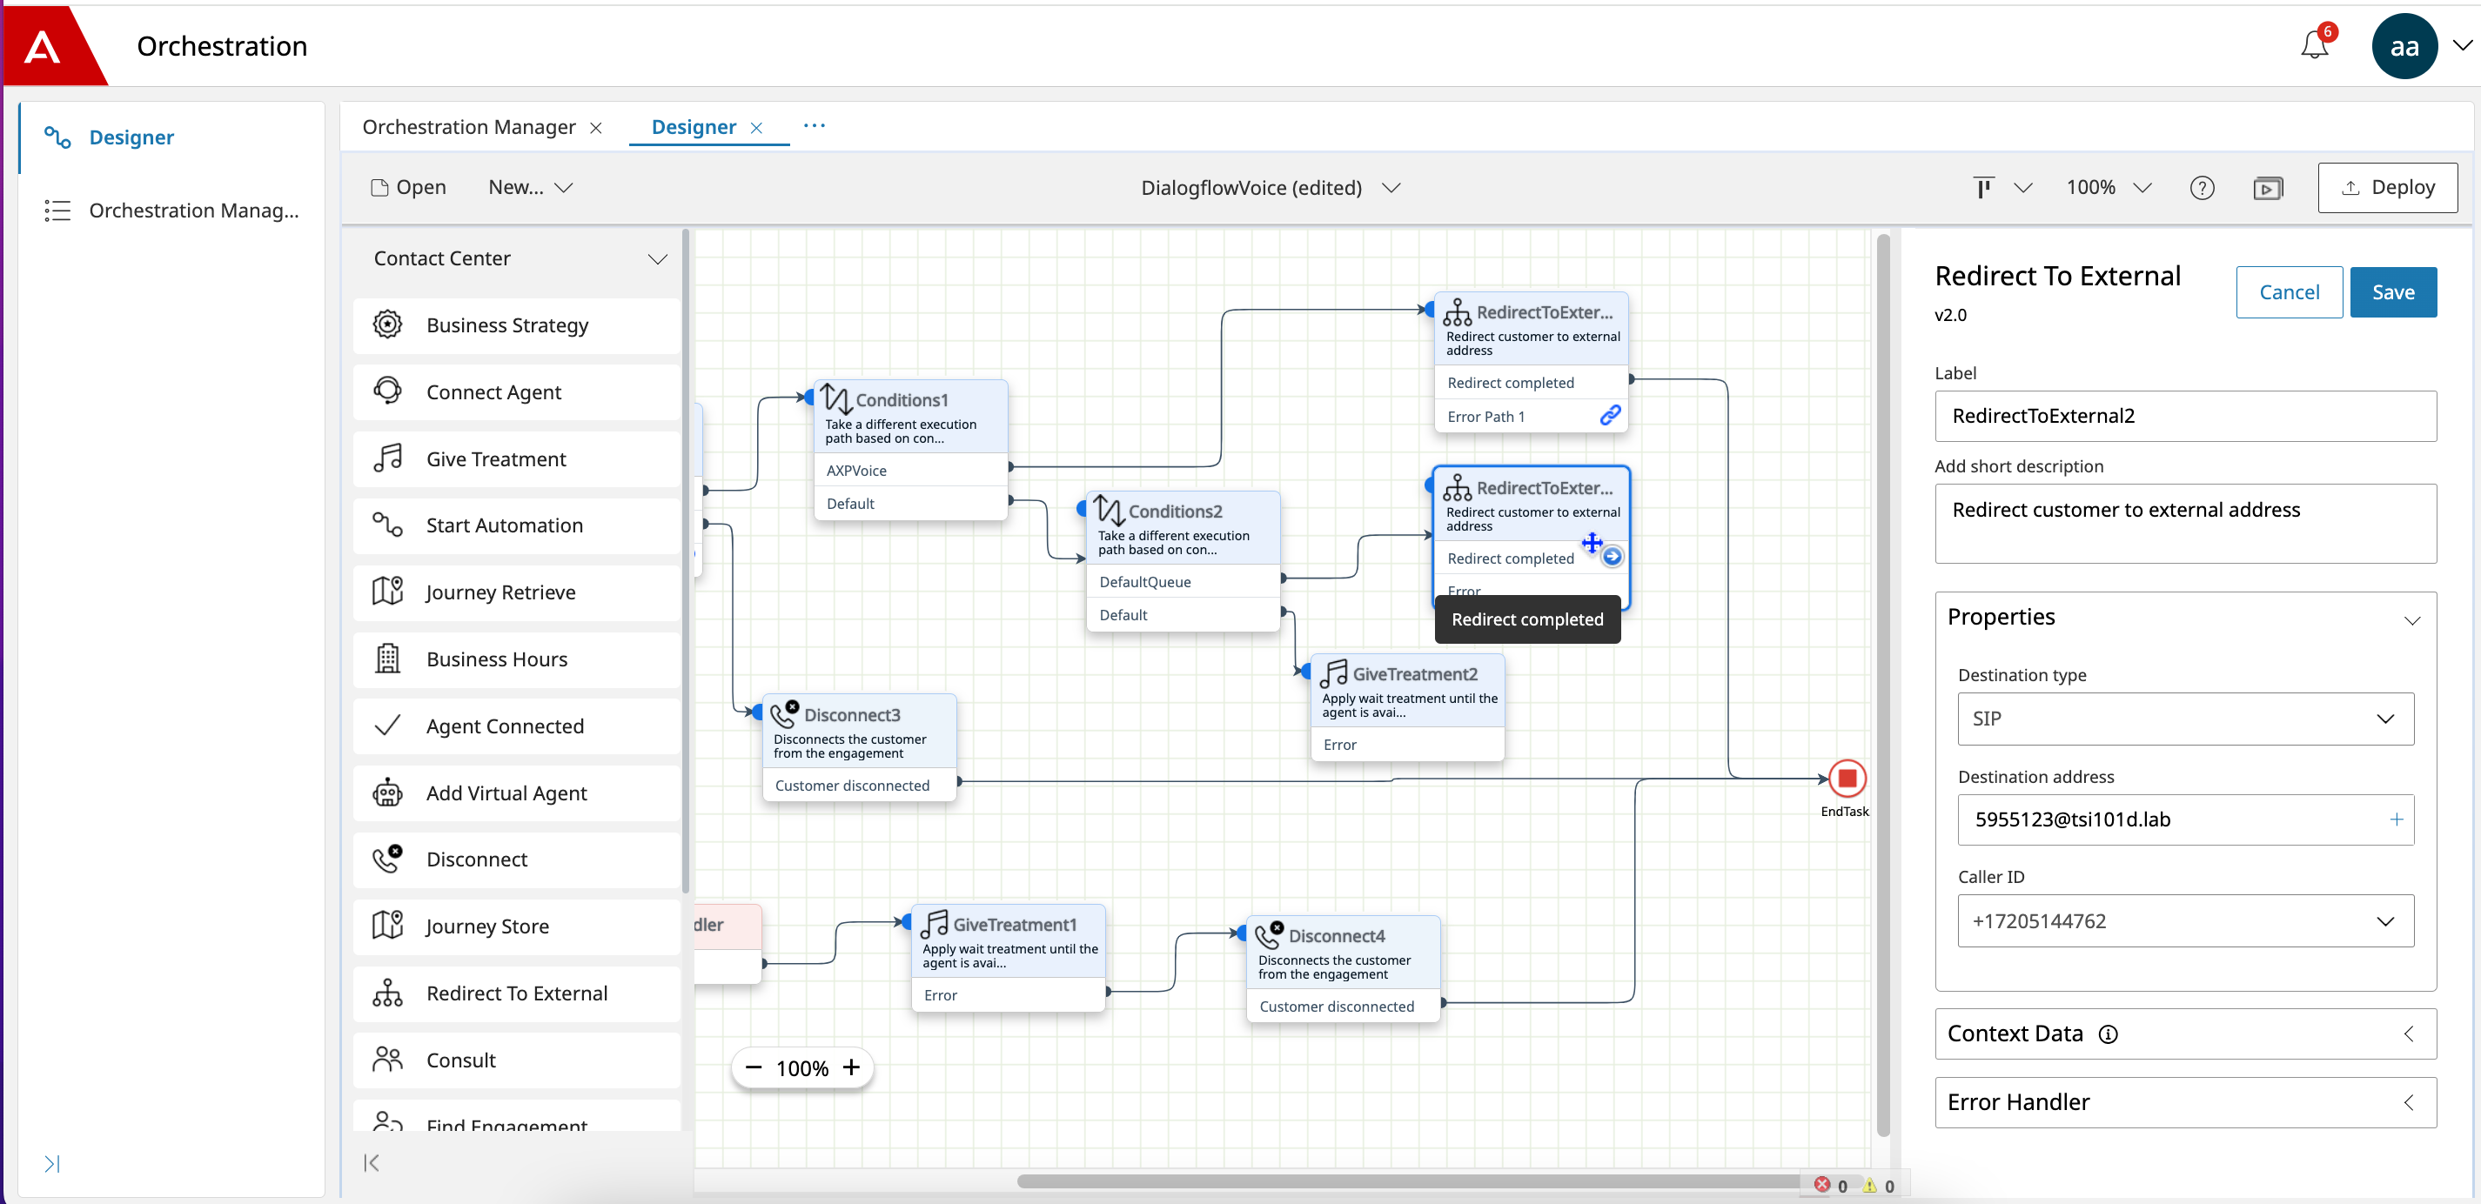Screen dimensions: 2481x1204
Task: Open the Destination type SIP dropdown
Action: (2184, 719)
